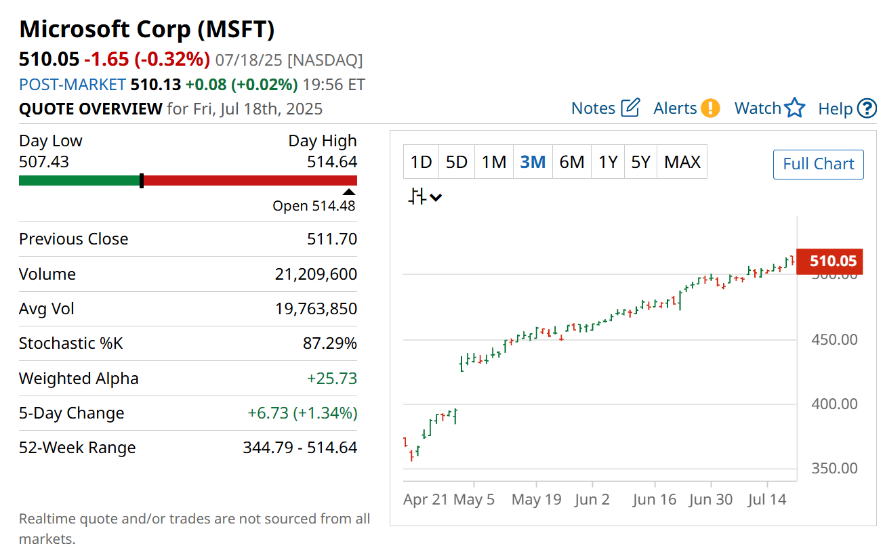Click the Stochastic %K value 87.29%
Image resolution: width=883 pixels, height=554 pixels.
330,343
